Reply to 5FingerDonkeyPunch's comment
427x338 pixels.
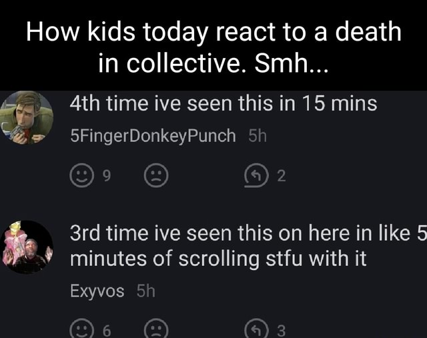tap(254, 176)
